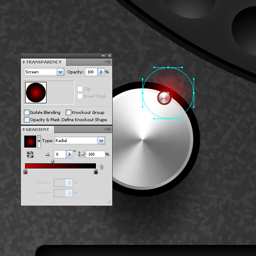Click the right anchor point of circle
256x256 pixels.
pyautogui.click(x=194, y=93)
